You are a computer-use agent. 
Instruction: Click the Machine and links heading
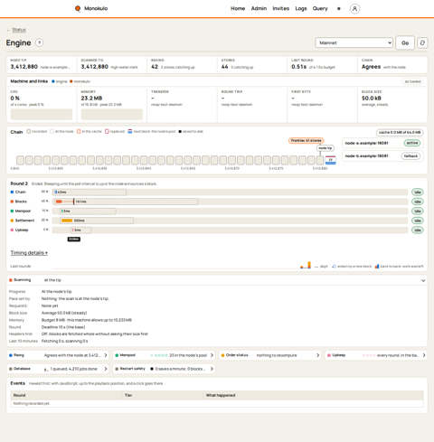[x=29, y=81]
